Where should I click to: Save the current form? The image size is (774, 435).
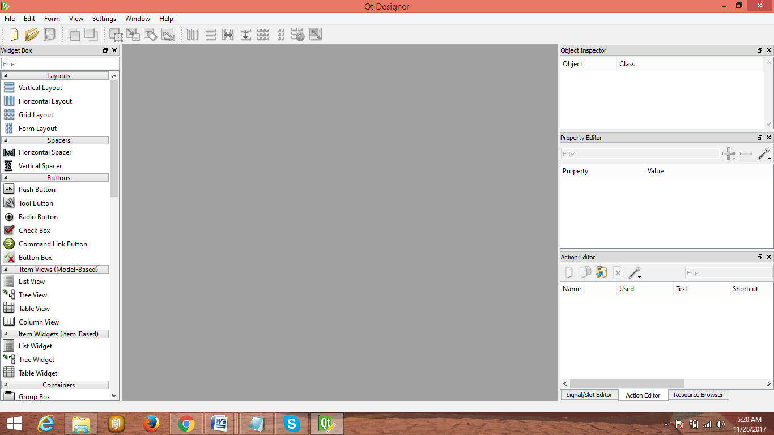(49, 35)
